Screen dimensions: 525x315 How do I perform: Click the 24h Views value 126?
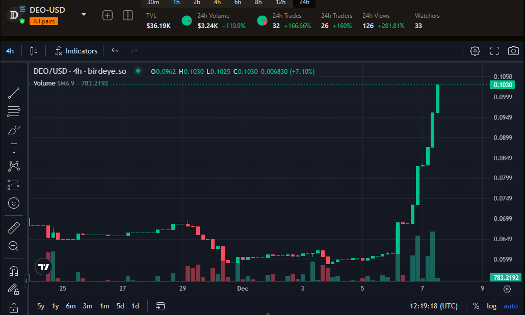click(368, 26)
